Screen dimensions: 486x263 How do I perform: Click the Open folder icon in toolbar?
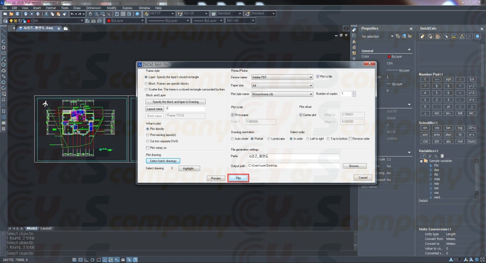(x=11, y=14)
